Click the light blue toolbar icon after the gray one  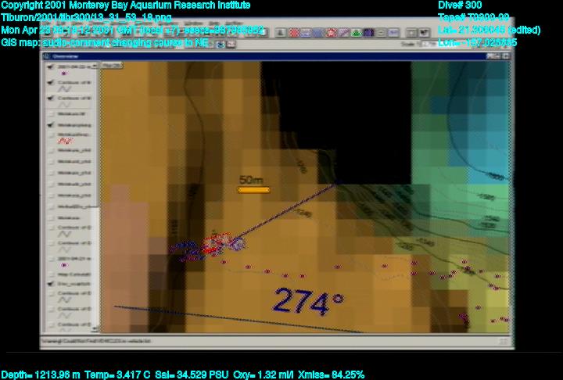tap(393, 33)
